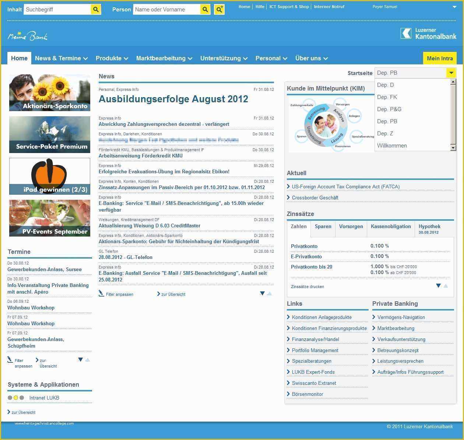464x440 pixels.
Task: Show more Termine with the dark down arrow
Action: pyautogui.click(x=80, y=359)
